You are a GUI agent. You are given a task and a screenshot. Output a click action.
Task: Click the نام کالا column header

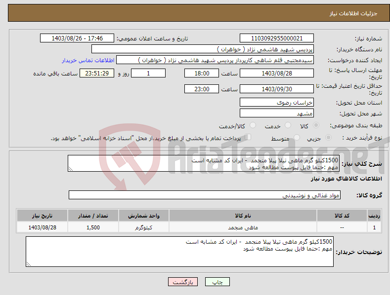[x=243, y=216]
